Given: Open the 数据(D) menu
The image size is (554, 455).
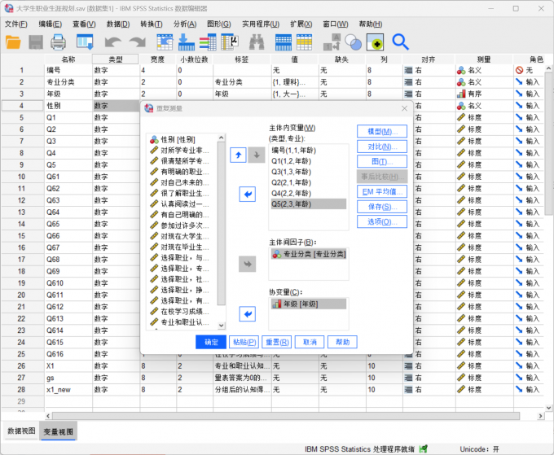Looking at the screenshot, I should (x=118, y=24).
